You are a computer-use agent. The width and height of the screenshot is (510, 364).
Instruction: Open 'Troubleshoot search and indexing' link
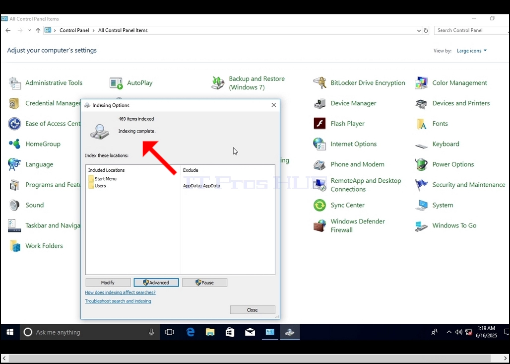pyautogui.click(x=118, y=301)
